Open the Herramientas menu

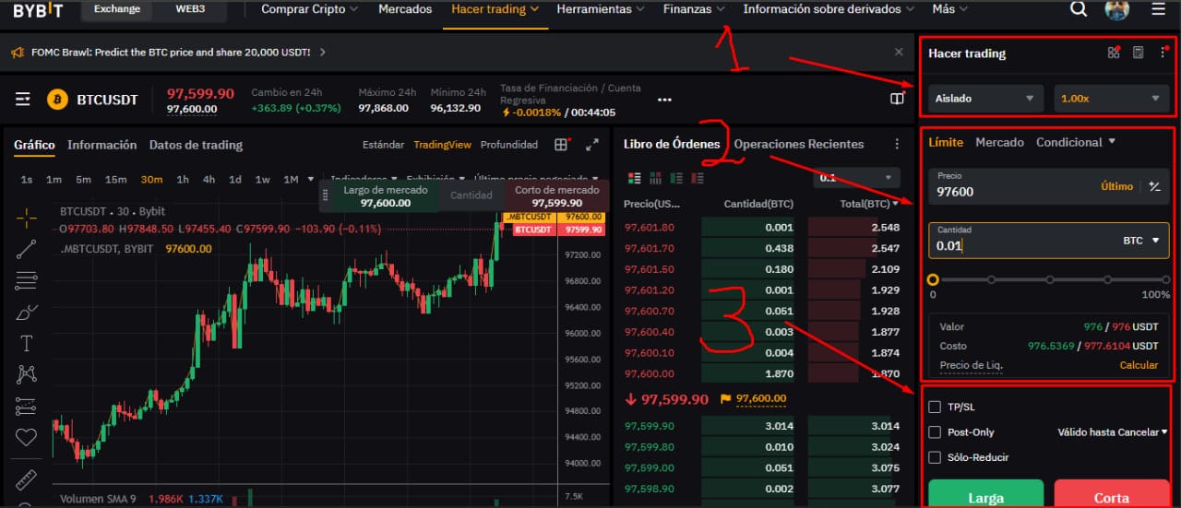point(601,9)
